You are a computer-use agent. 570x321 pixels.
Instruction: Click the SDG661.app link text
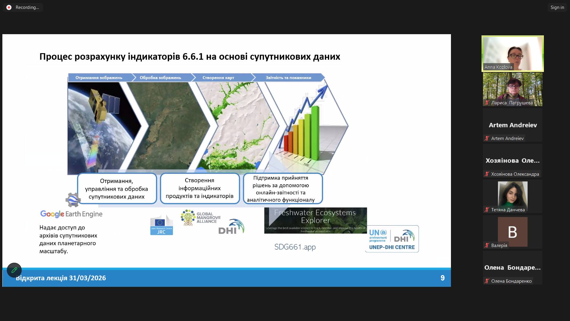pyautogui.click(x=295, y=247)
